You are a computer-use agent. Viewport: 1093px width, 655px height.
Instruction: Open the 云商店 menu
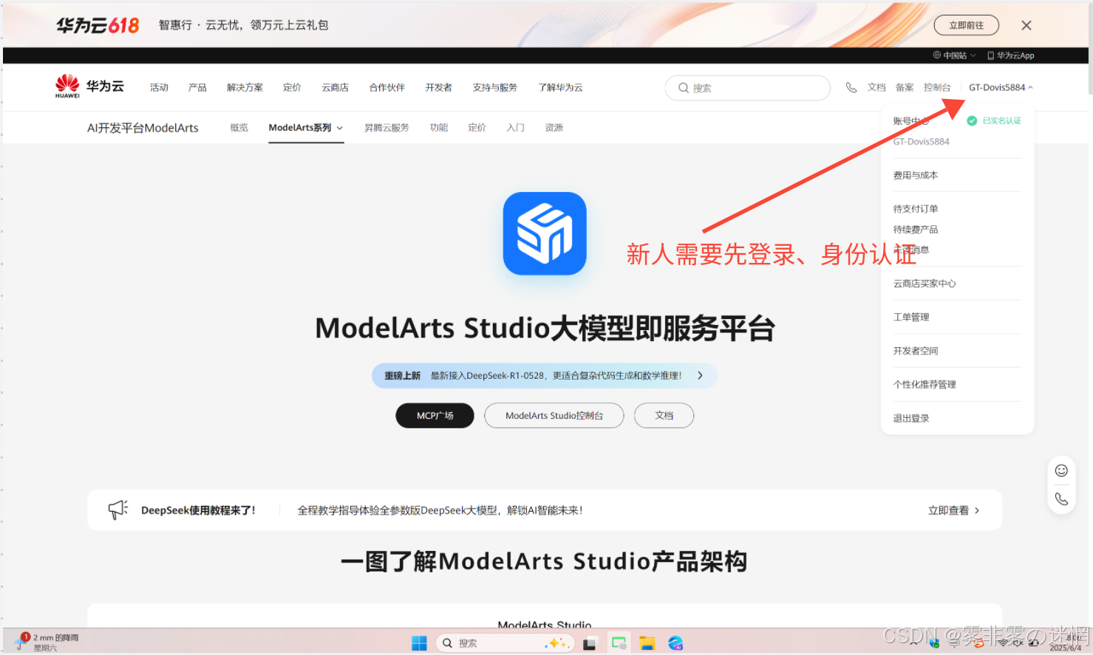coord(335,87)
